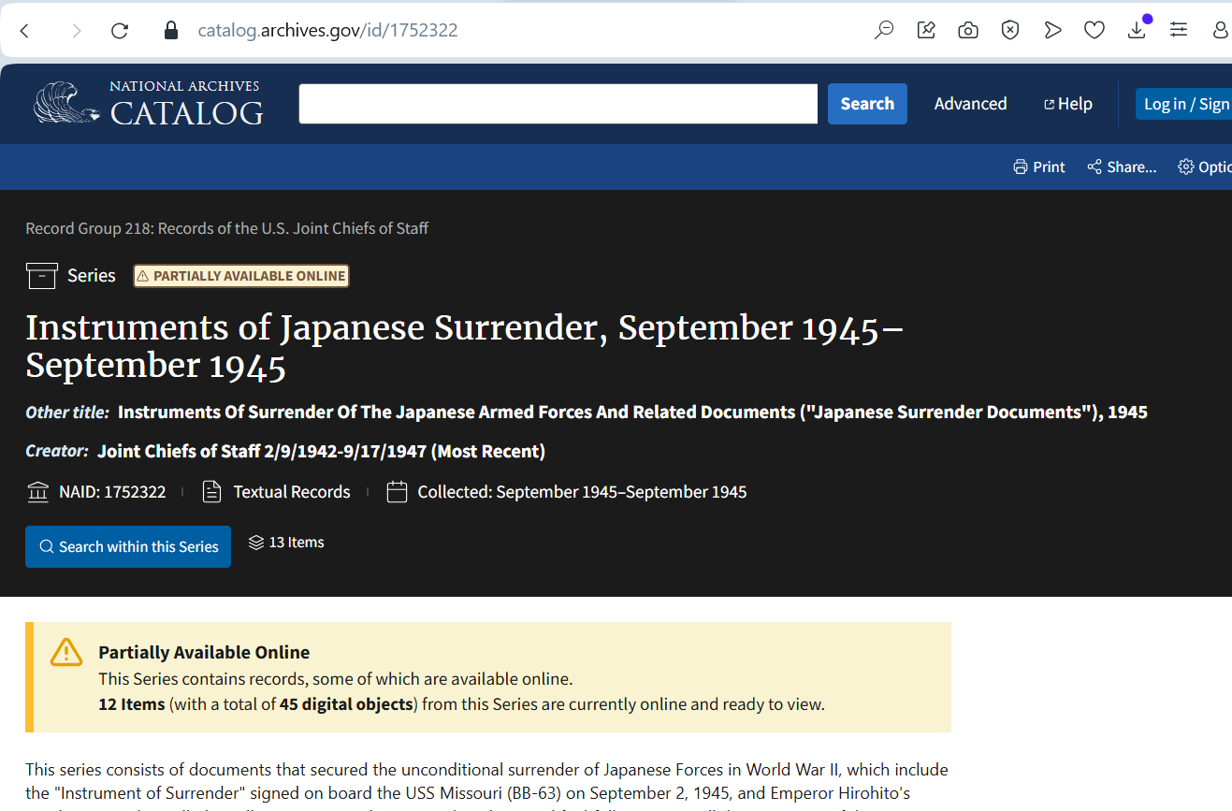The width and height of the screenshot is (1232, 811).
Task: Click the screenshot camera icon in browser toolbar
Action: coord(968,29)
